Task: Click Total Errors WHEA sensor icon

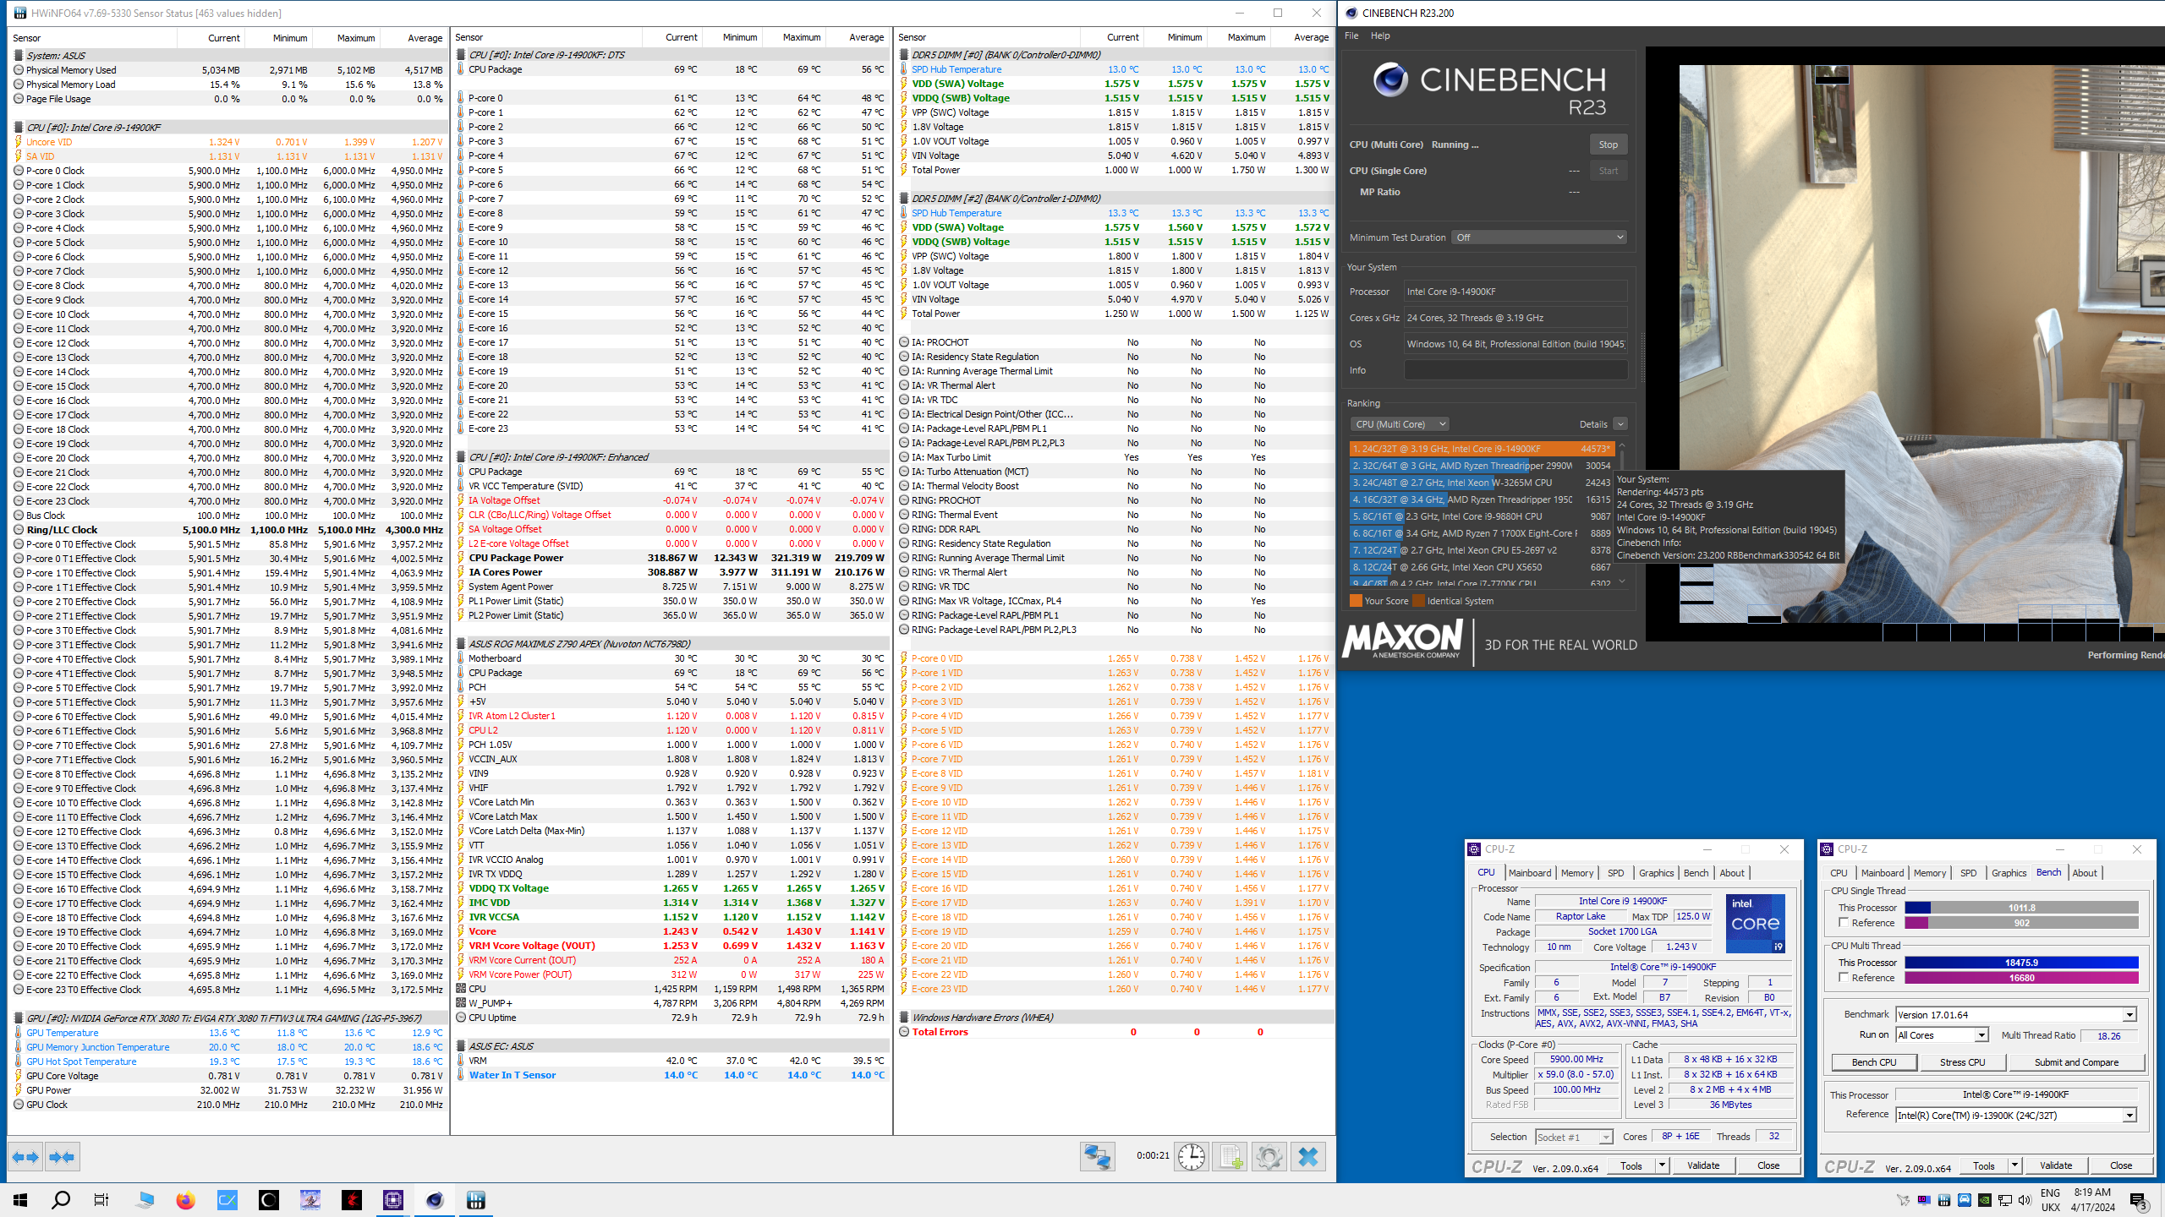Action: click(x=903, y=1032)
